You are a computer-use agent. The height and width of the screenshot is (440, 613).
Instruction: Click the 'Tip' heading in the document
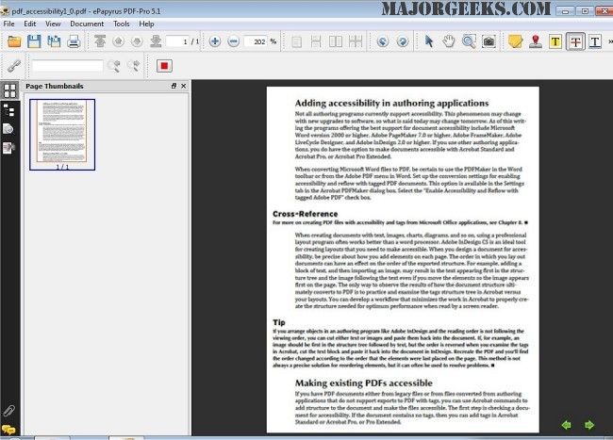click(279, 322)
